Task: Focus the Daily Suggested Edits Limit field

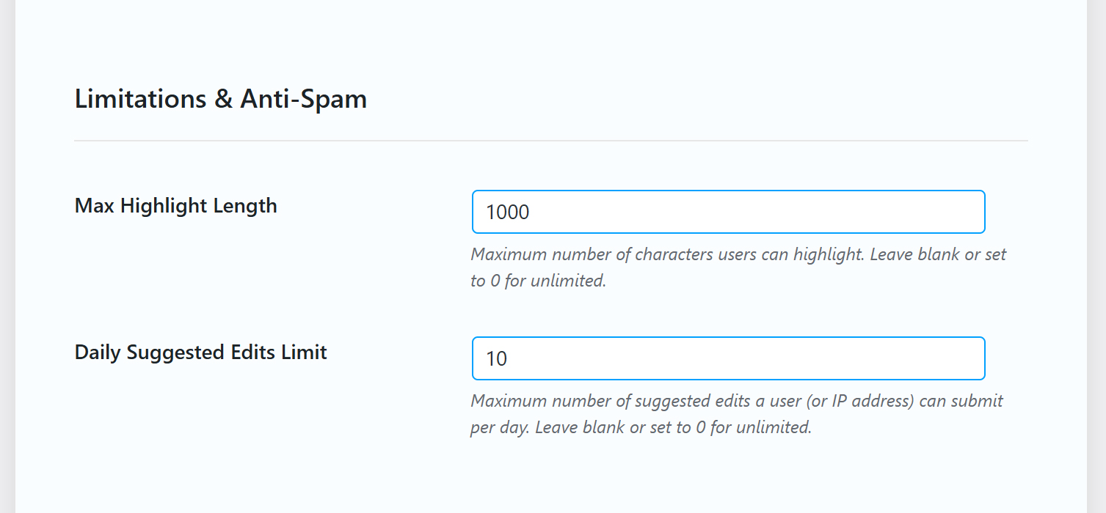Action: pyautogui.click(x=728, y=359)
